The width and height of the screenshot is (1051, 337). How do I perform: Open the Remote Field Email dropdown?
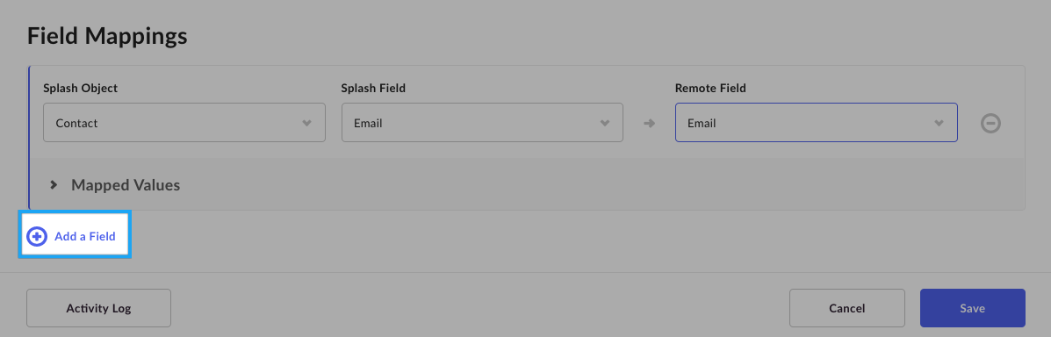point(817,123)
